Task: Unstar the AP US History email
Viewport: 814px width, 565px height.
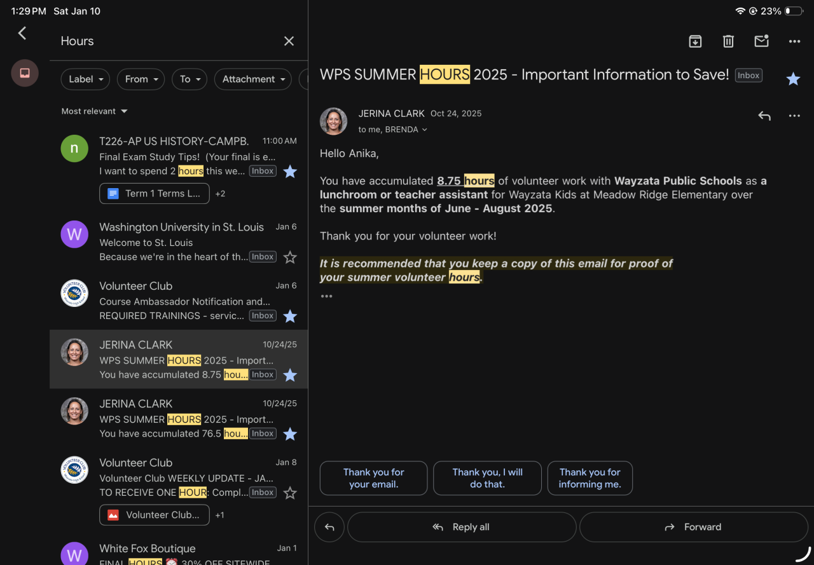Action: click(290, 171)
